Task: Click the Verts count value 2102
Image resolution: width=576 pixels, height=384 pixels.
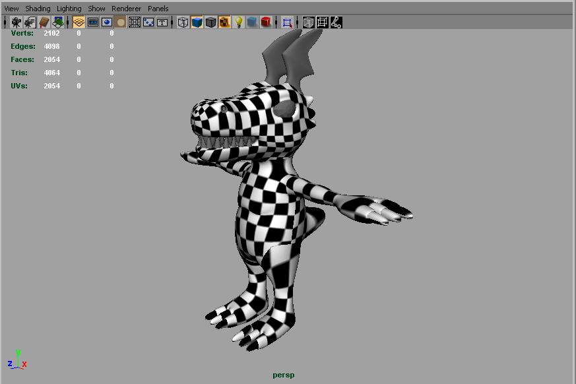Action: tap(52, 33)
